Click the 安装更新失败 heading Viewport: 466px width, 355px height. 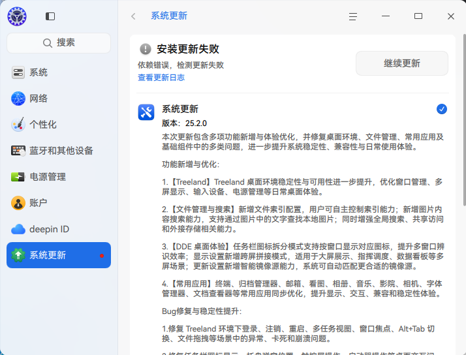(x=188, y=49)
